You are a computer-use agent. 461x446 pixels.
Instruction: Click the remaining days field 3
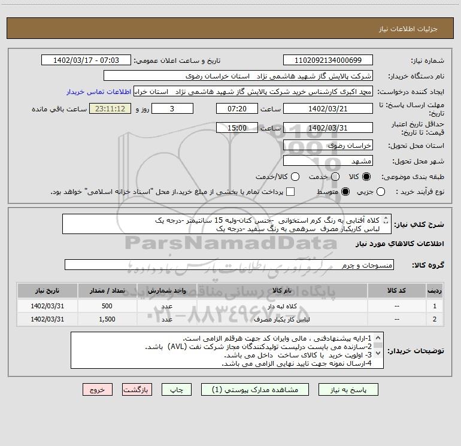[172, 108]
